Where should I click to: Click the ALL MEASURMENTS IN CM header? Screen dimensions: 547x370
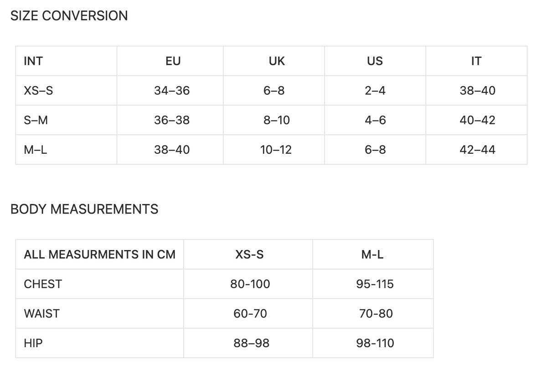point(99,255)
